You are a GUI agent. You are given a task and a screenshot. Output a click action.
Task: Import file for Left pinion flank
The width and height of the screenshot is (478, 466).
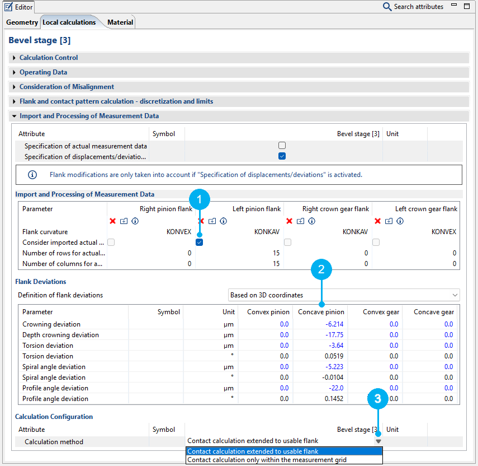pos(212,221)
